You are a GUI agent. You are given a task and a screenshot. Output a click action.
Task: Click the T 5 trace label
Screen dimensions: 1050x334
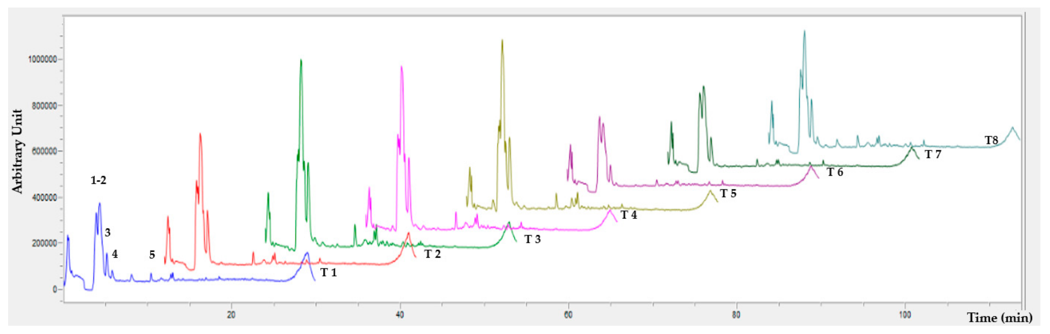728,193
